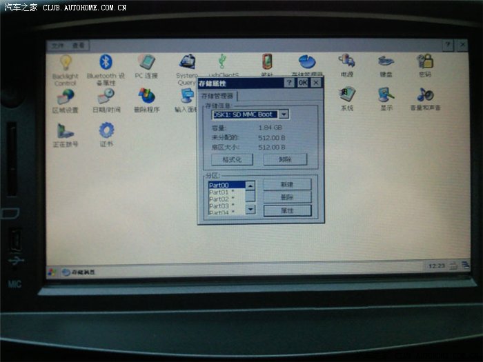
Task: Open the 文件 (File) menu
Action: [57, 46]
